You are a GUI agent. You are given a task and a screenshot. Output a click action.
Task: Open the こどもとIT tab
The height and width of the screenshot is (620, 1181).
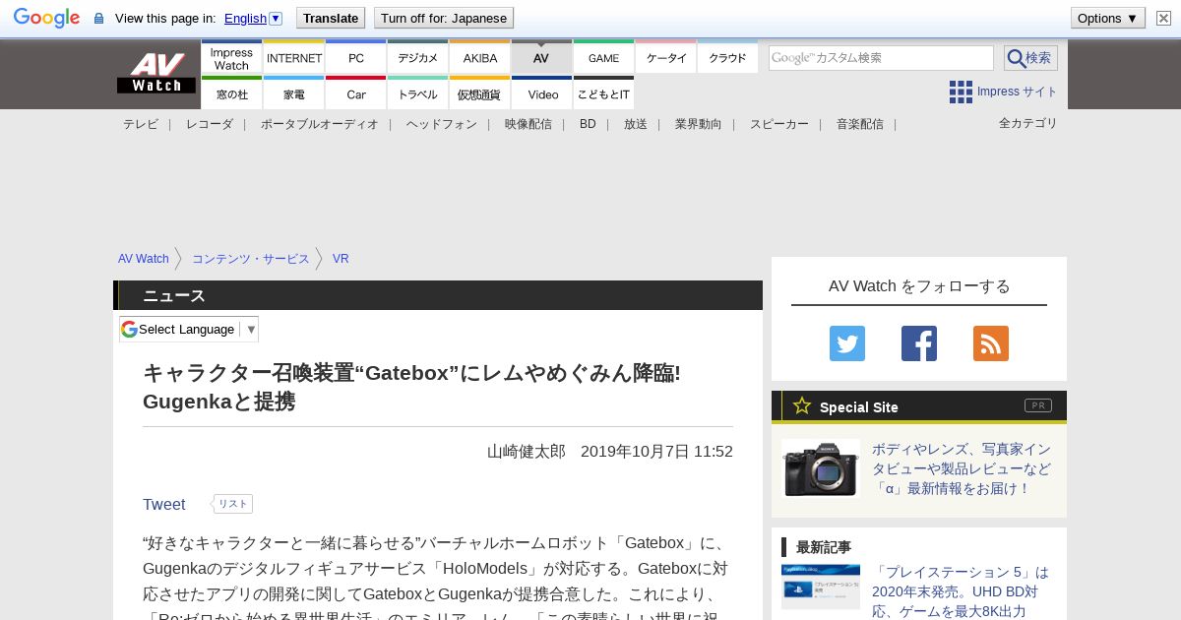tap(603, 93)
